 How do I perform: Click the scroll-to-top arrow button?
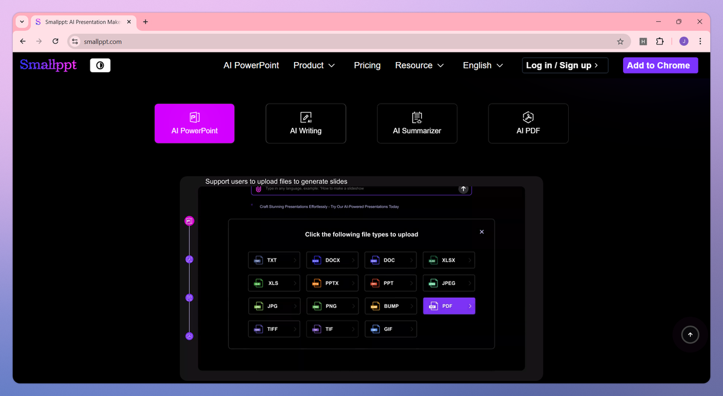click(x=690, y=335)
